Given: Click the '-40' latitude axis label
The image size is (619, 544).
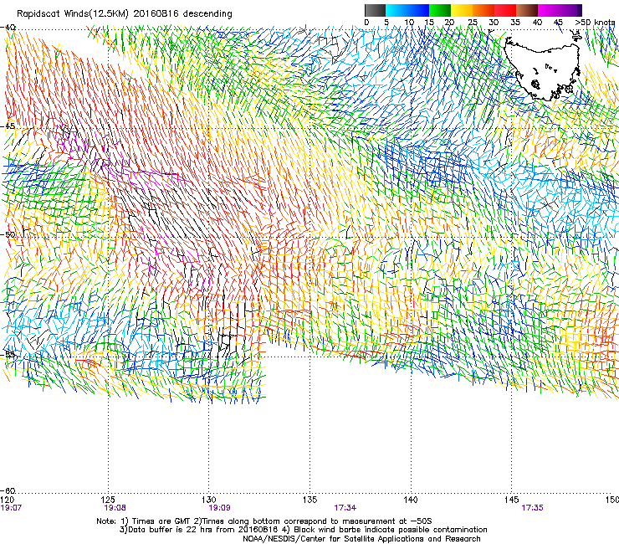Looking at the screenshot, I should pos(8,28).
